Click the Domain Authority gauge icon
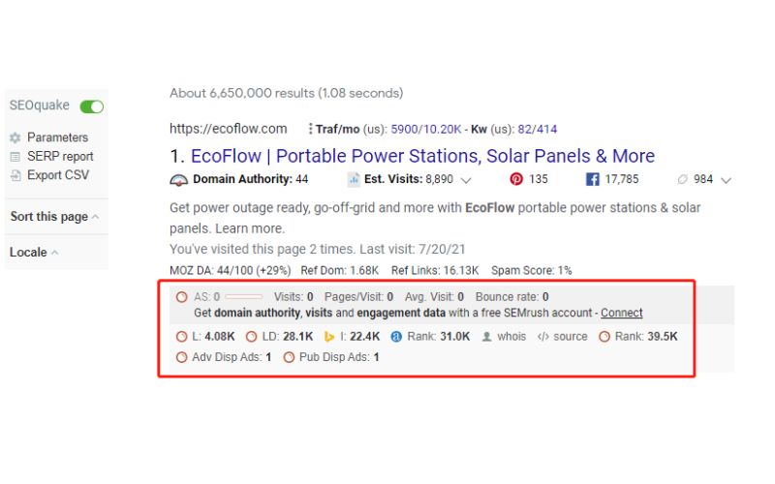775x484 pixels. [178, 180]
